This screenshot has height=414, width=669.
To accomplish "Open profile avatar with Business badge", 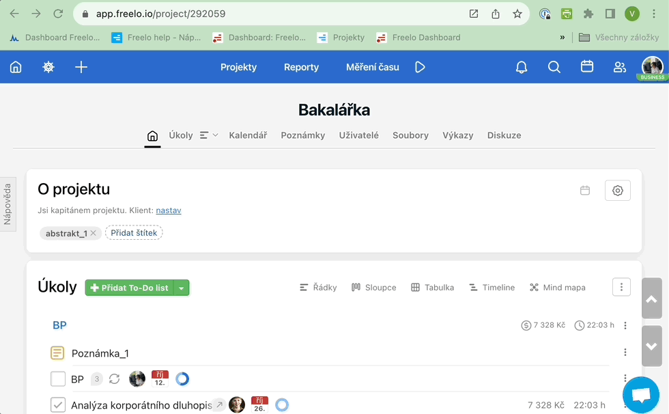I will 653,68.
